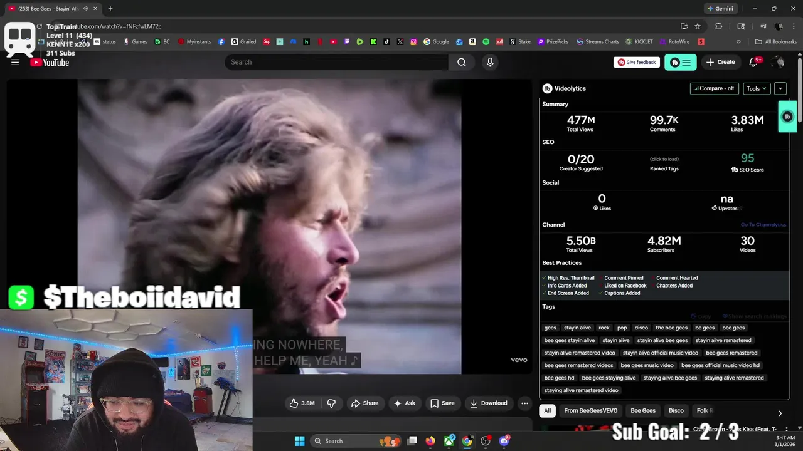The height and width of the screenshot is (451, 803).
Task: Click the 'stayin alive remastered' tag
Action: pos(723,340)
